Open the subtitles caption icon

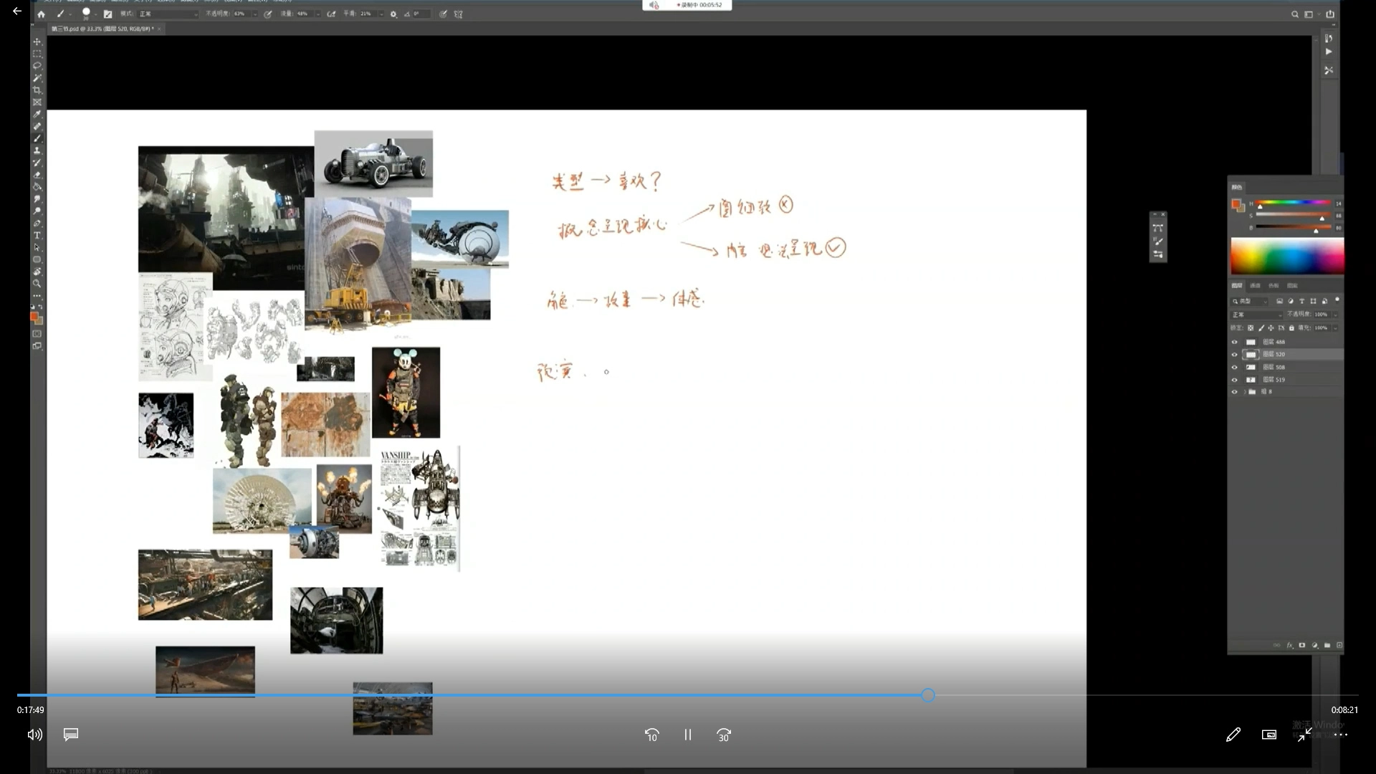[x=71, y=735]
